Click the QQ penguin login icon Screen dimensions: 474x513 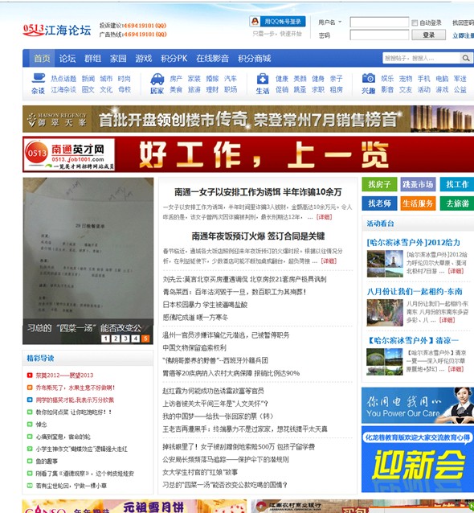tap(255, 22)
